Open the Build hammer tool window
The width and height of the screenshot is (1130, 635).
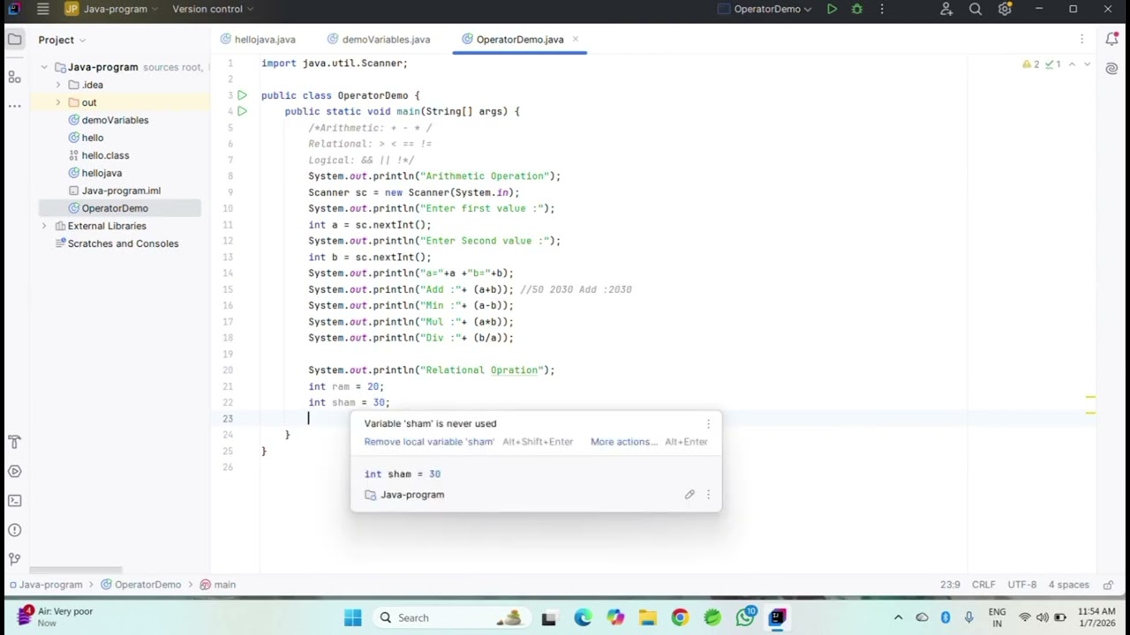click(x=14, y=442)
